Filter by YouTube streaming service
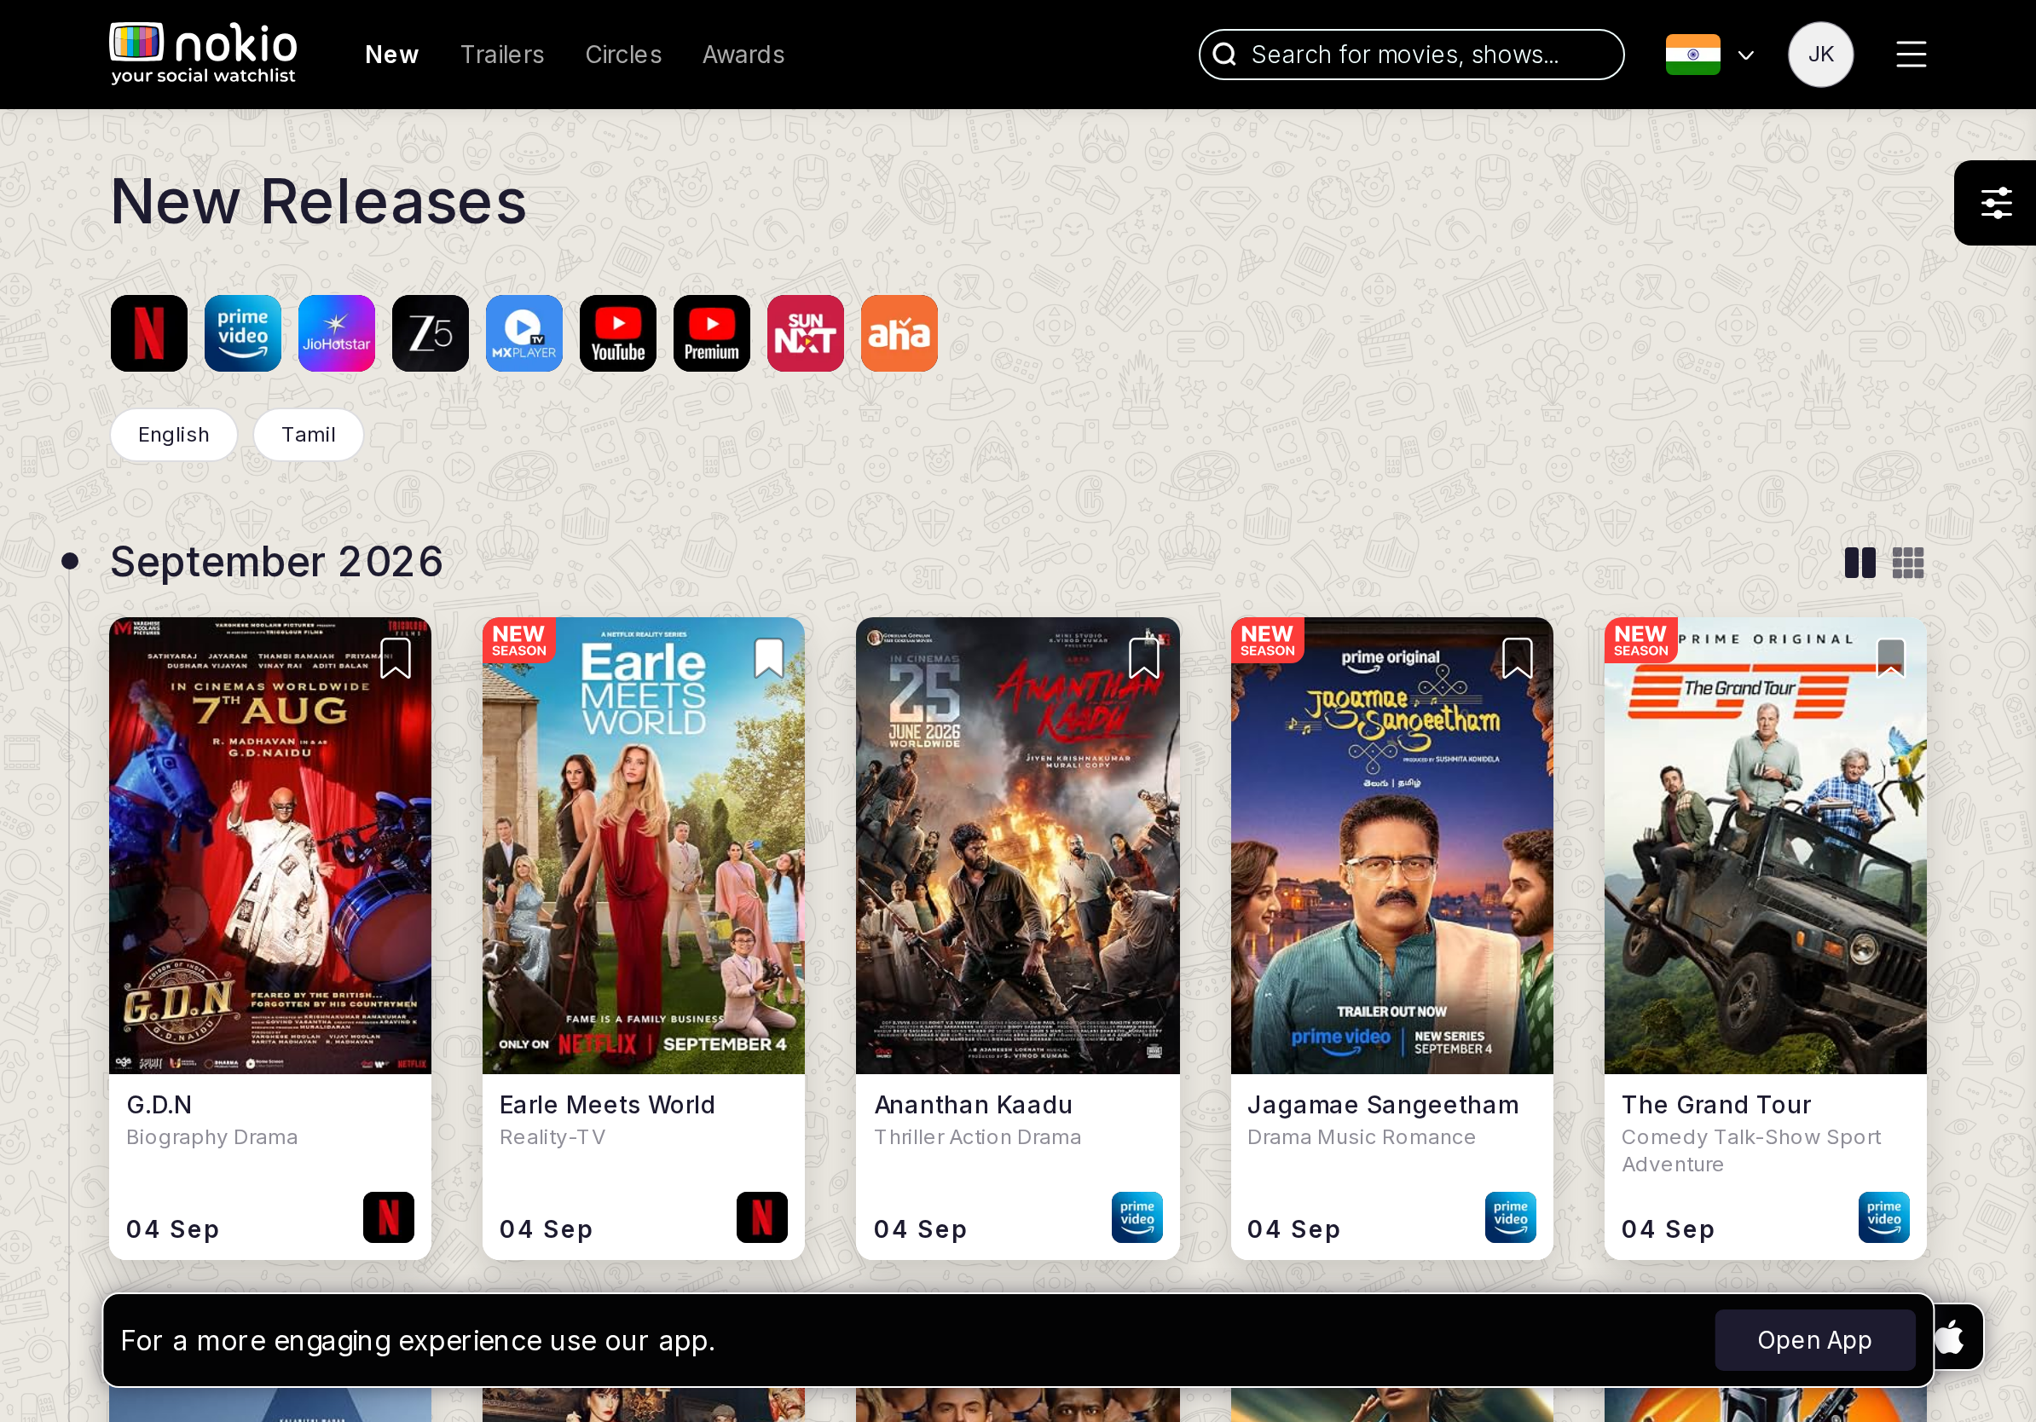 [618, 333]
